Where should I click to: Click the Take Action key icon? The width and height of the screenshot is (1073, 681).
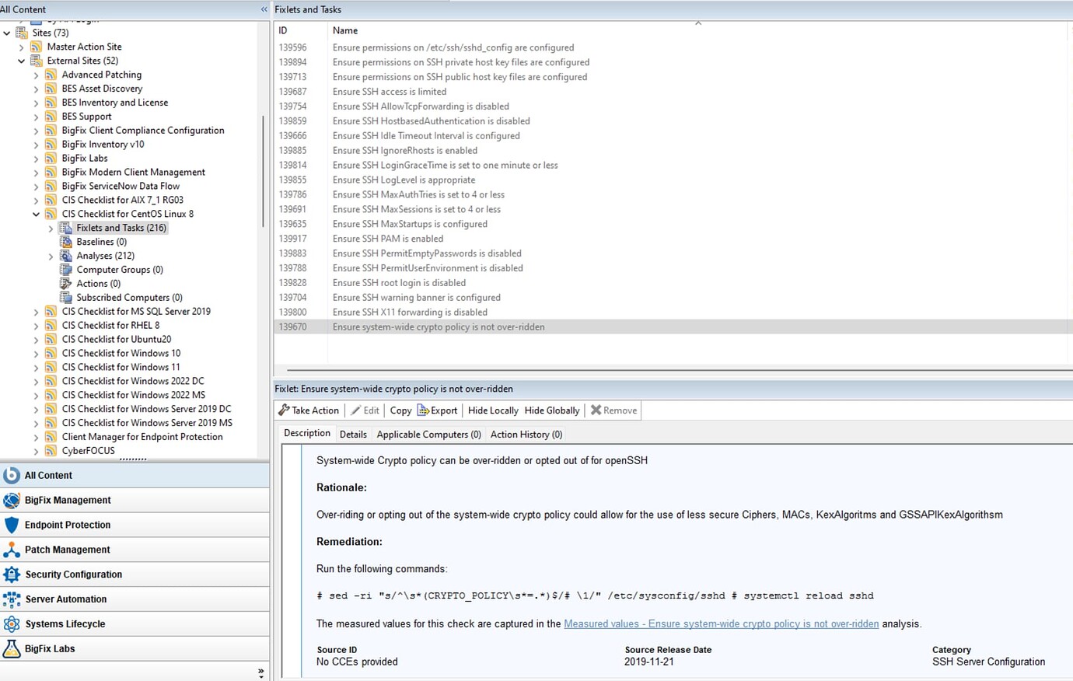(x=285, y=410)
